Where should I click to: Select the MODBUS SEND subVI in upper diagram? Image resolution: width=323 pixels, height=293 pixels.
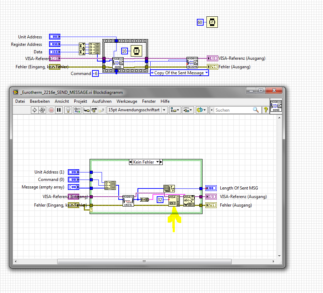pyautogui.click(x=118, y=63)
